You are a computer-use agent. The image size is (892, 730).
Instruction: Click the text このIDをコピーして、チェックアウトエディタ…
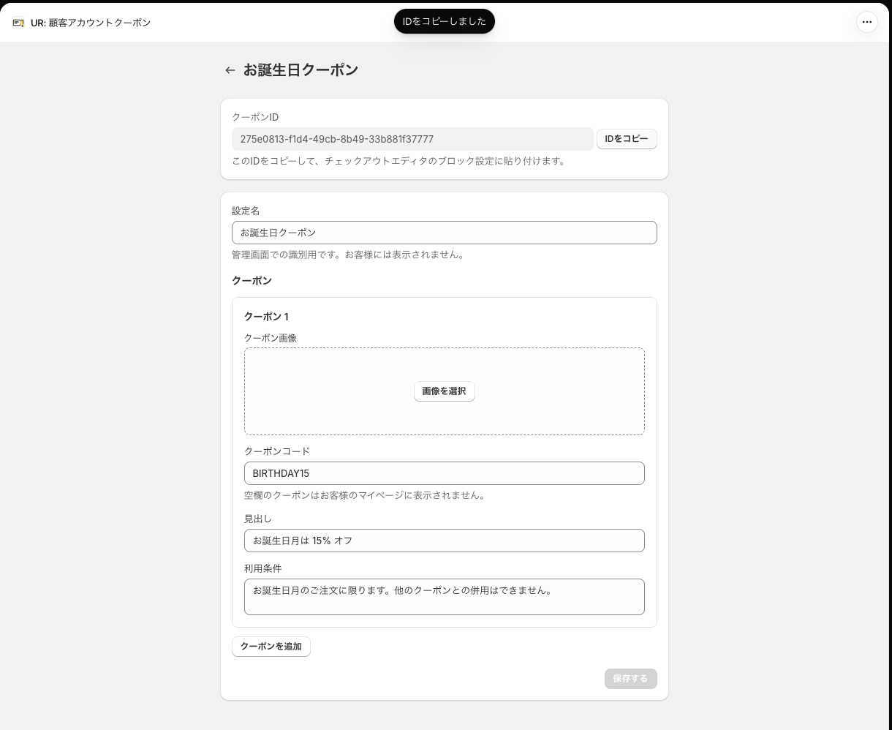tap(400, 161)
